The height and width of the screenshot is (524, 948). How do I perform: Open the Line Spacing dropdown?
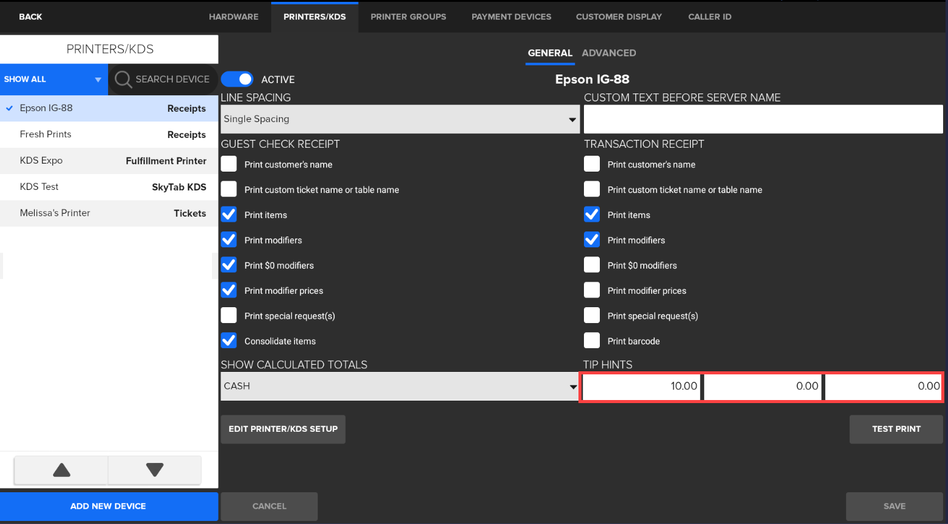399,119
